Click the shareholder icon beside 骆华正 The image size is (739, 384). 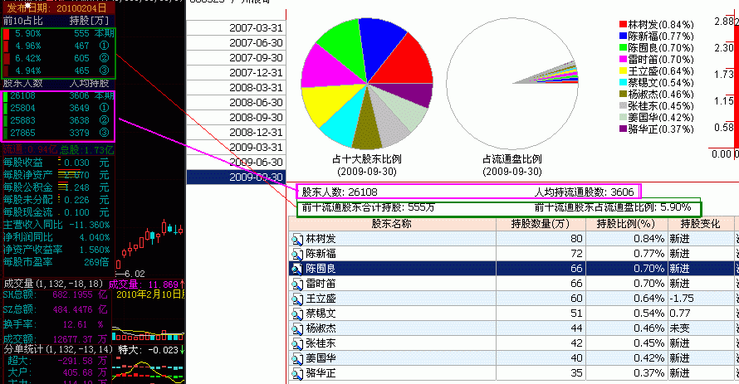[297, 374]
